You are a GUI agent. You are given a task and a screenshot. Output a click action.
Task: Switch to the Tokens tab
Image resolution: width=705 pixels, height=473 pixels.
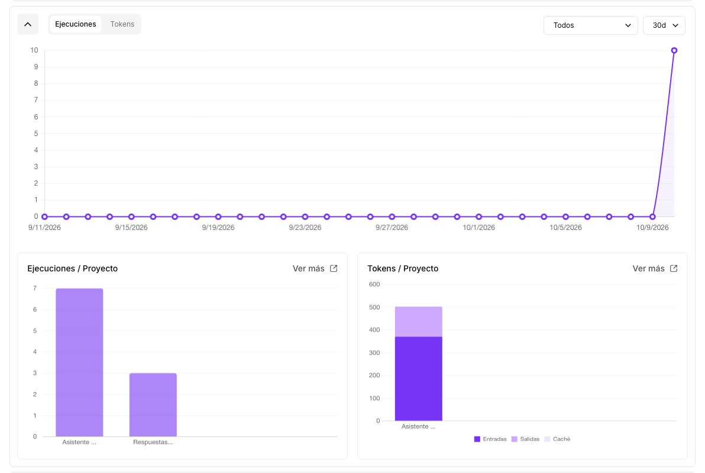point(122,24)
